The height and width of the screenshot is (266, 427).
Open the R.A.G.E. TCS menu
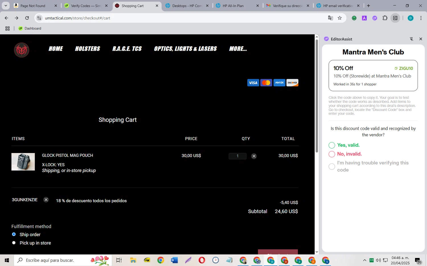[x=127, y=49]
